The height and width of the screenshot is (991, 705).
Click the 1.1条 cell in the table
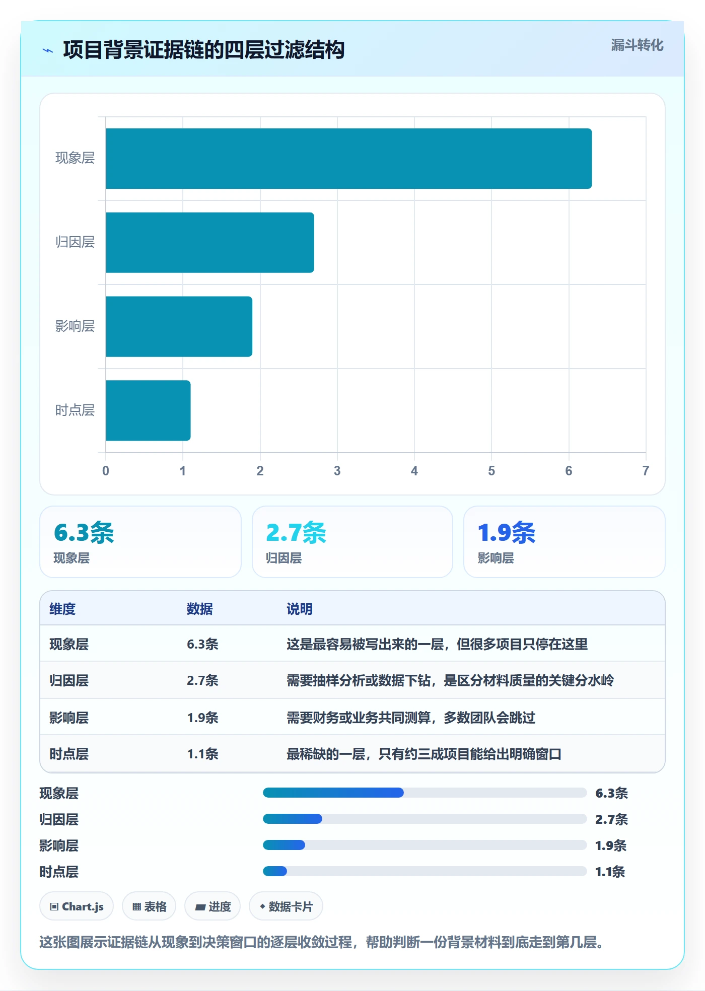tap(202, 754)
